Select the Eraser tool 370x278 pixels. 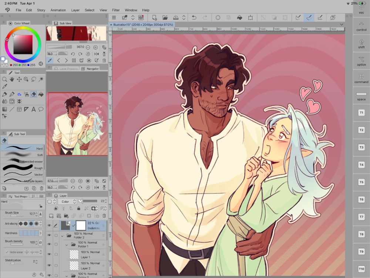[x=34, y=94]
